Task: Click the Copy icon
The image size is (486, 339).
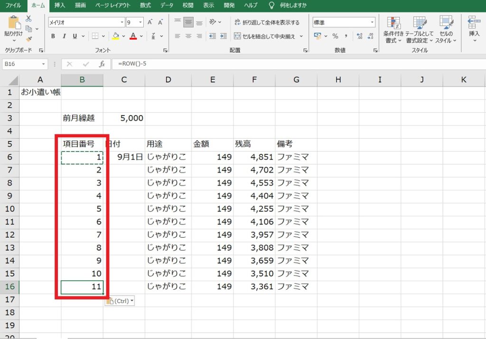Action: coord(29,29)
